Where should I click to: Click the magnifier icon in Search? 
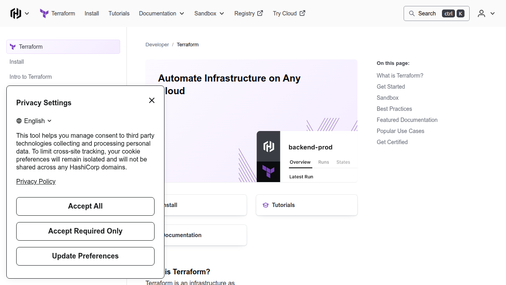point(412,13)
